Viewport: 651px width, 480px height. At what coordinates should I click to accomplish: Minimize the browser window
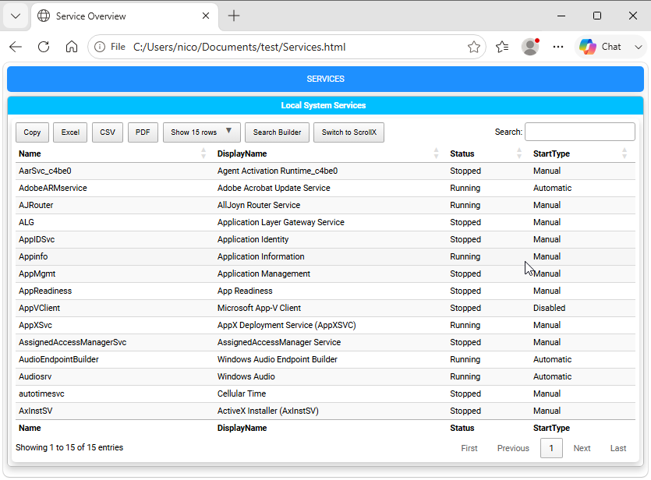pyautogui.click(x=561, y=16)
